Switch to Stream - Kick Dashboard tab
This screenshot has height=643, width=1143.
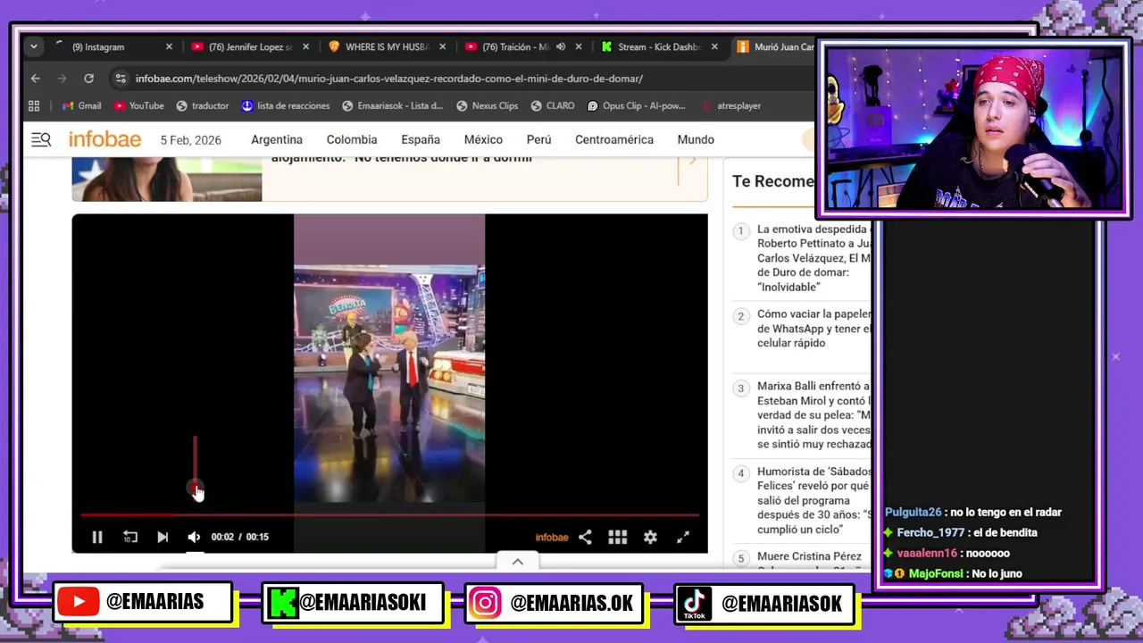[659, 46]
